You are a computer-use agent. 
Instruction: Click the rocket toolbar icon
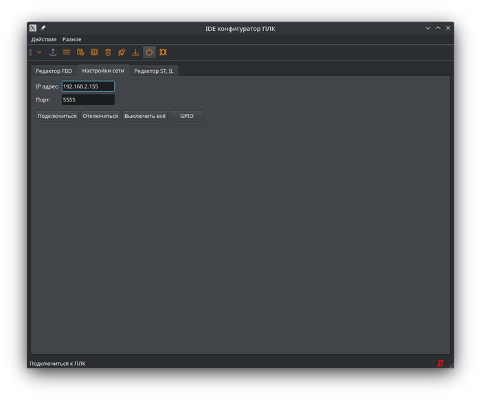(x=122, y=52)
